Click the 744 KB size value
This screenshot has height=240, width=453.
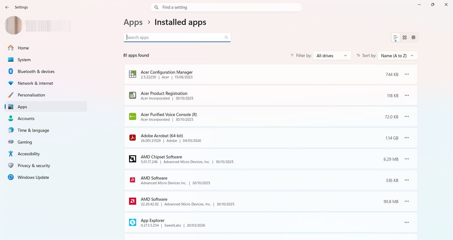pos(392,75)
